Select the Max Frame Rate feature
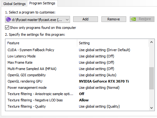The height and width of the screenshot is (118, 157). pyautogui.click(x=20, y=62)
